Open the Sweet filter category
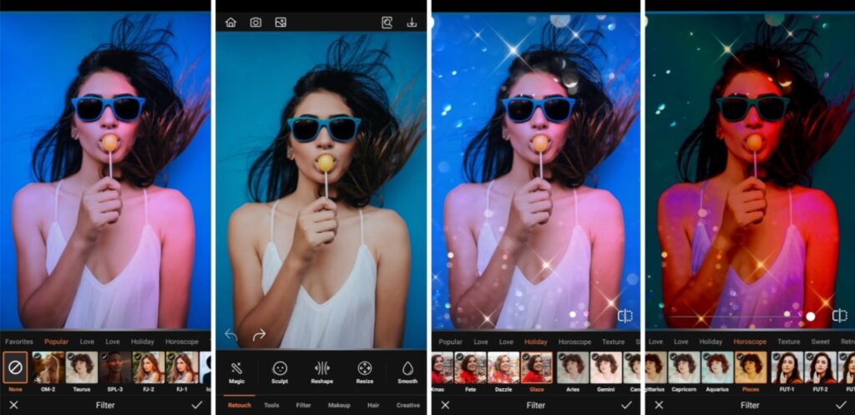 click(820, 342)
